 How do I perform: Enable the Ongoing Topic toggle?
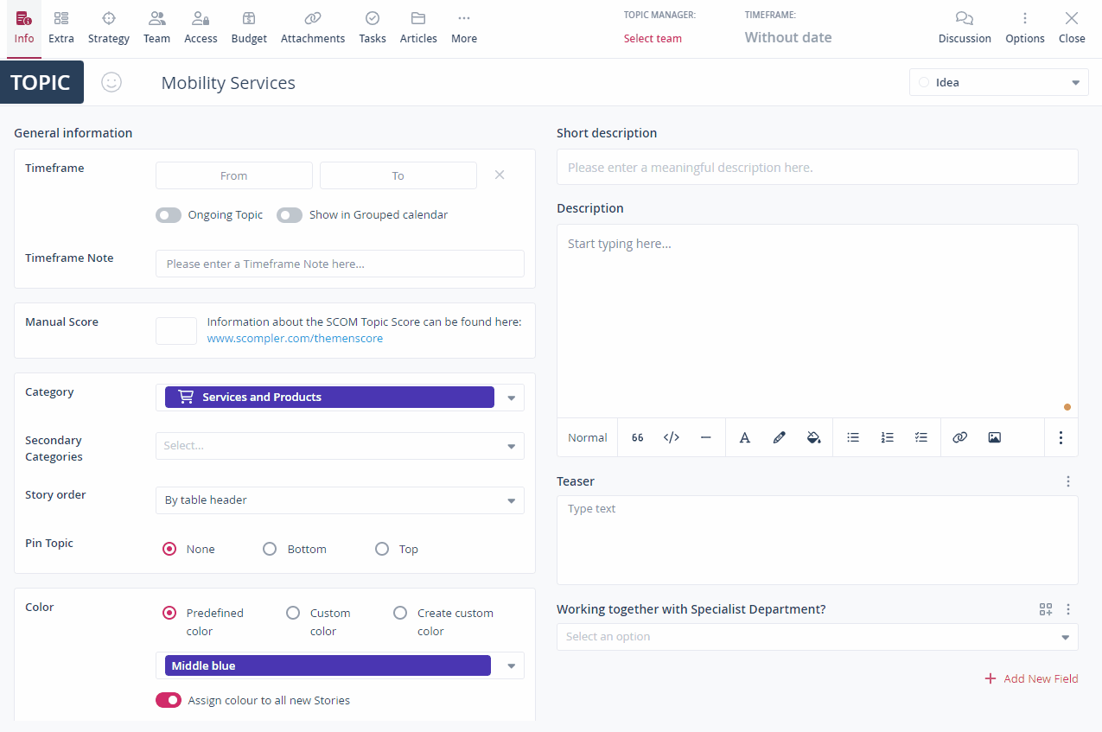[x=169, y=215]
